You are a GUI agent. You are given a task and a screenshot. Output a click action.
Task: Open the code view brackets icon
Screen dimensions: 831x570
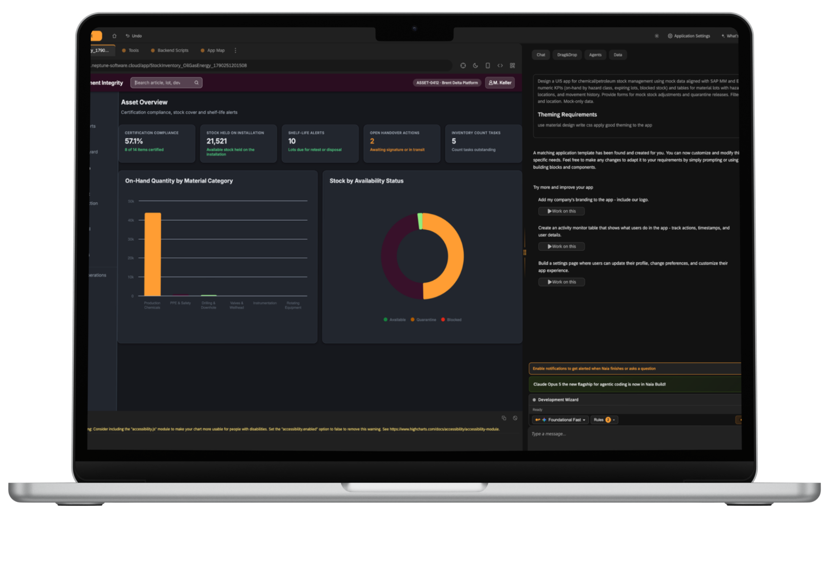(x=500, y=66)
